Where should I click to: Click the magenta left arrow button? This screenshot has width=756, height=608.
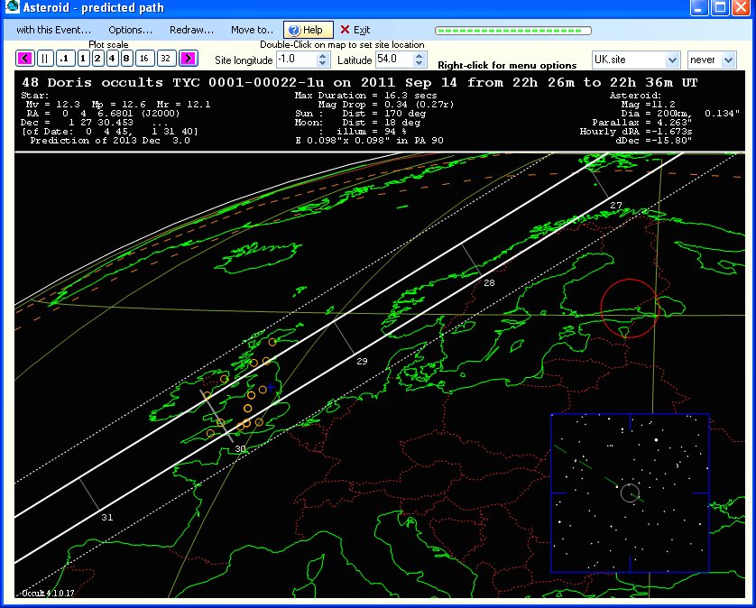coord(25,59)
